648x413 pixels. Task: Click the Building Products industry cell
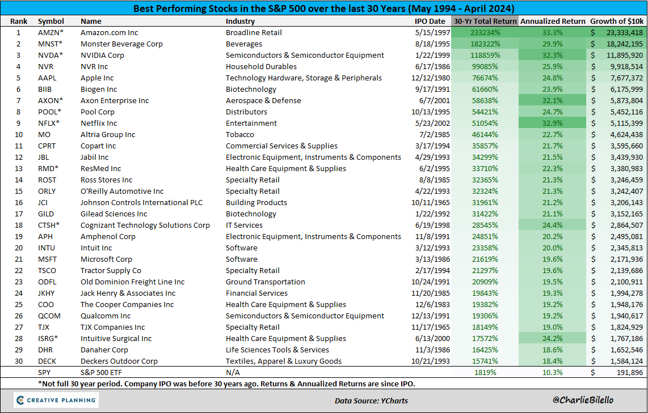coord(256,203)
